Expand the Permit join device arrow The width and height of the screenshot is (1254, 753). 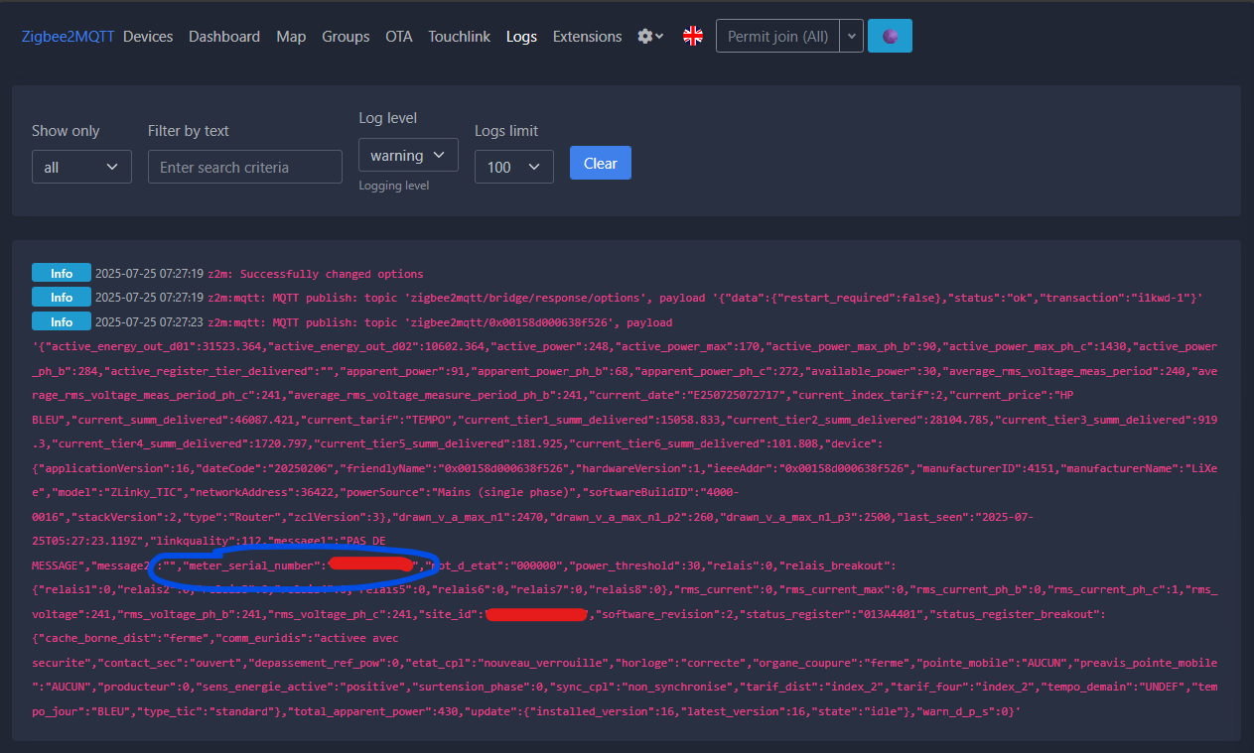click(851, 36)
